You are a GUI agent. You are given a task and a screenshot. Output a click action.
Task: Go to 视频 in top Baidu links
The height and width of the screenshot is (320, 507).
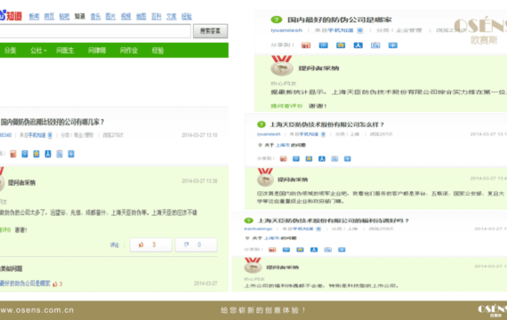(125, 17)
